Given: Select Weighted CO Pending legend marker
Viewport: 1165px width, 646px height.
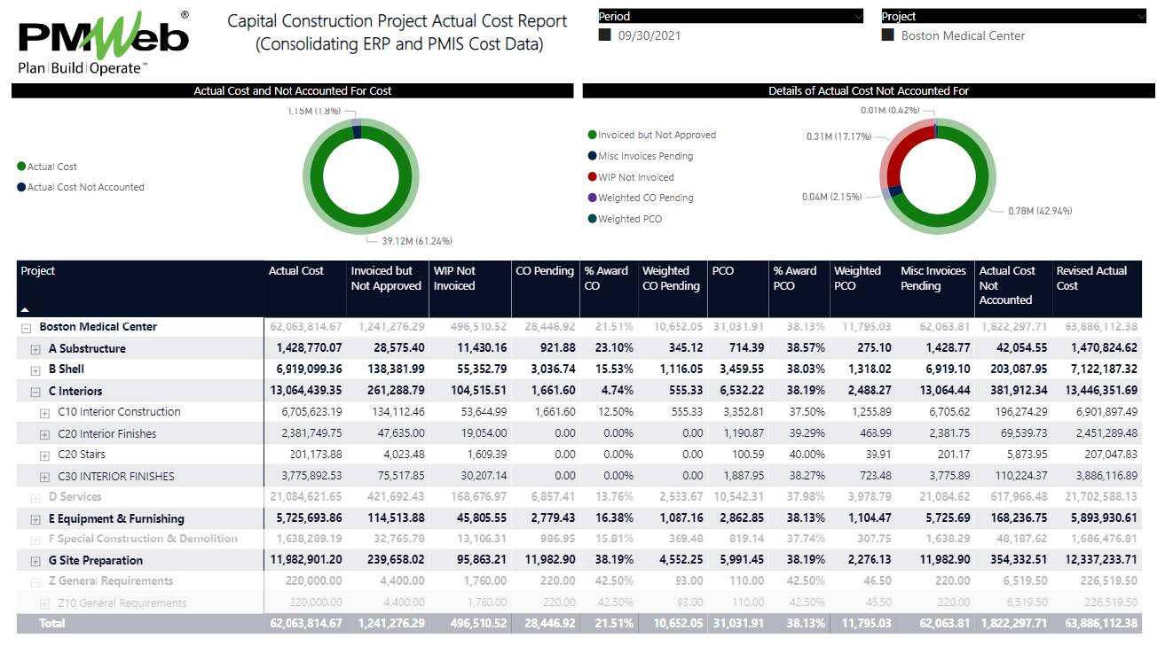Looking at the screenshot, I should (x=592, y=198).
